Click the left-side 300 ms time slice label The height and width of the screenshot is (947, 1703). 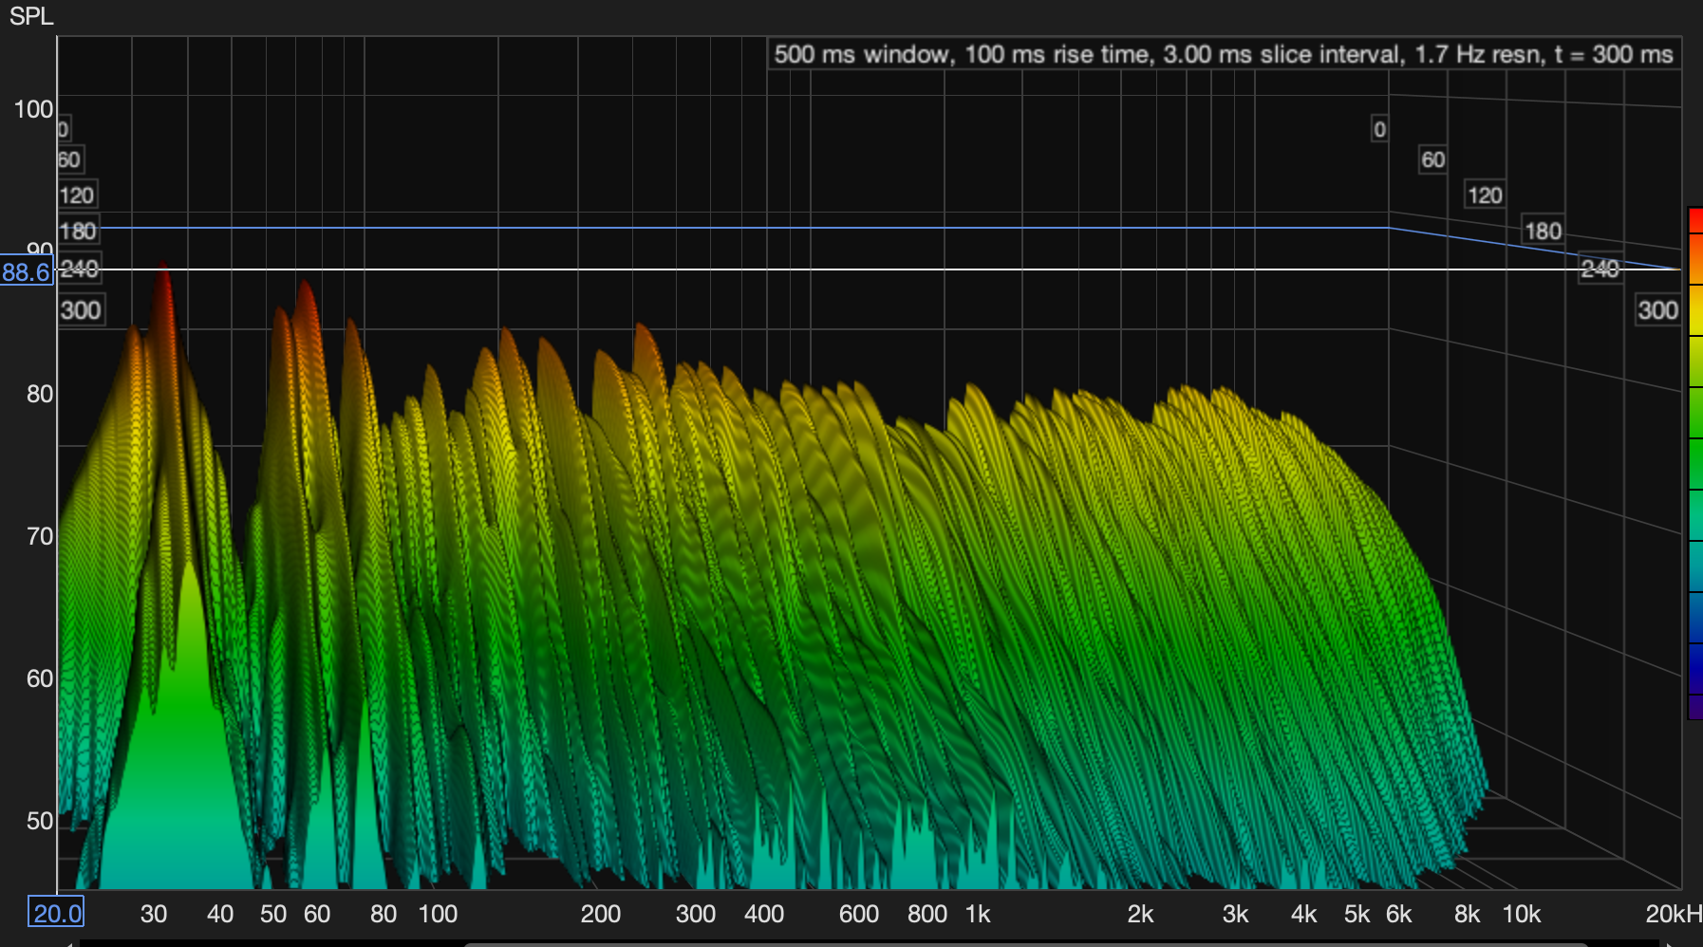pyautogui.click(x=81, y=310)
